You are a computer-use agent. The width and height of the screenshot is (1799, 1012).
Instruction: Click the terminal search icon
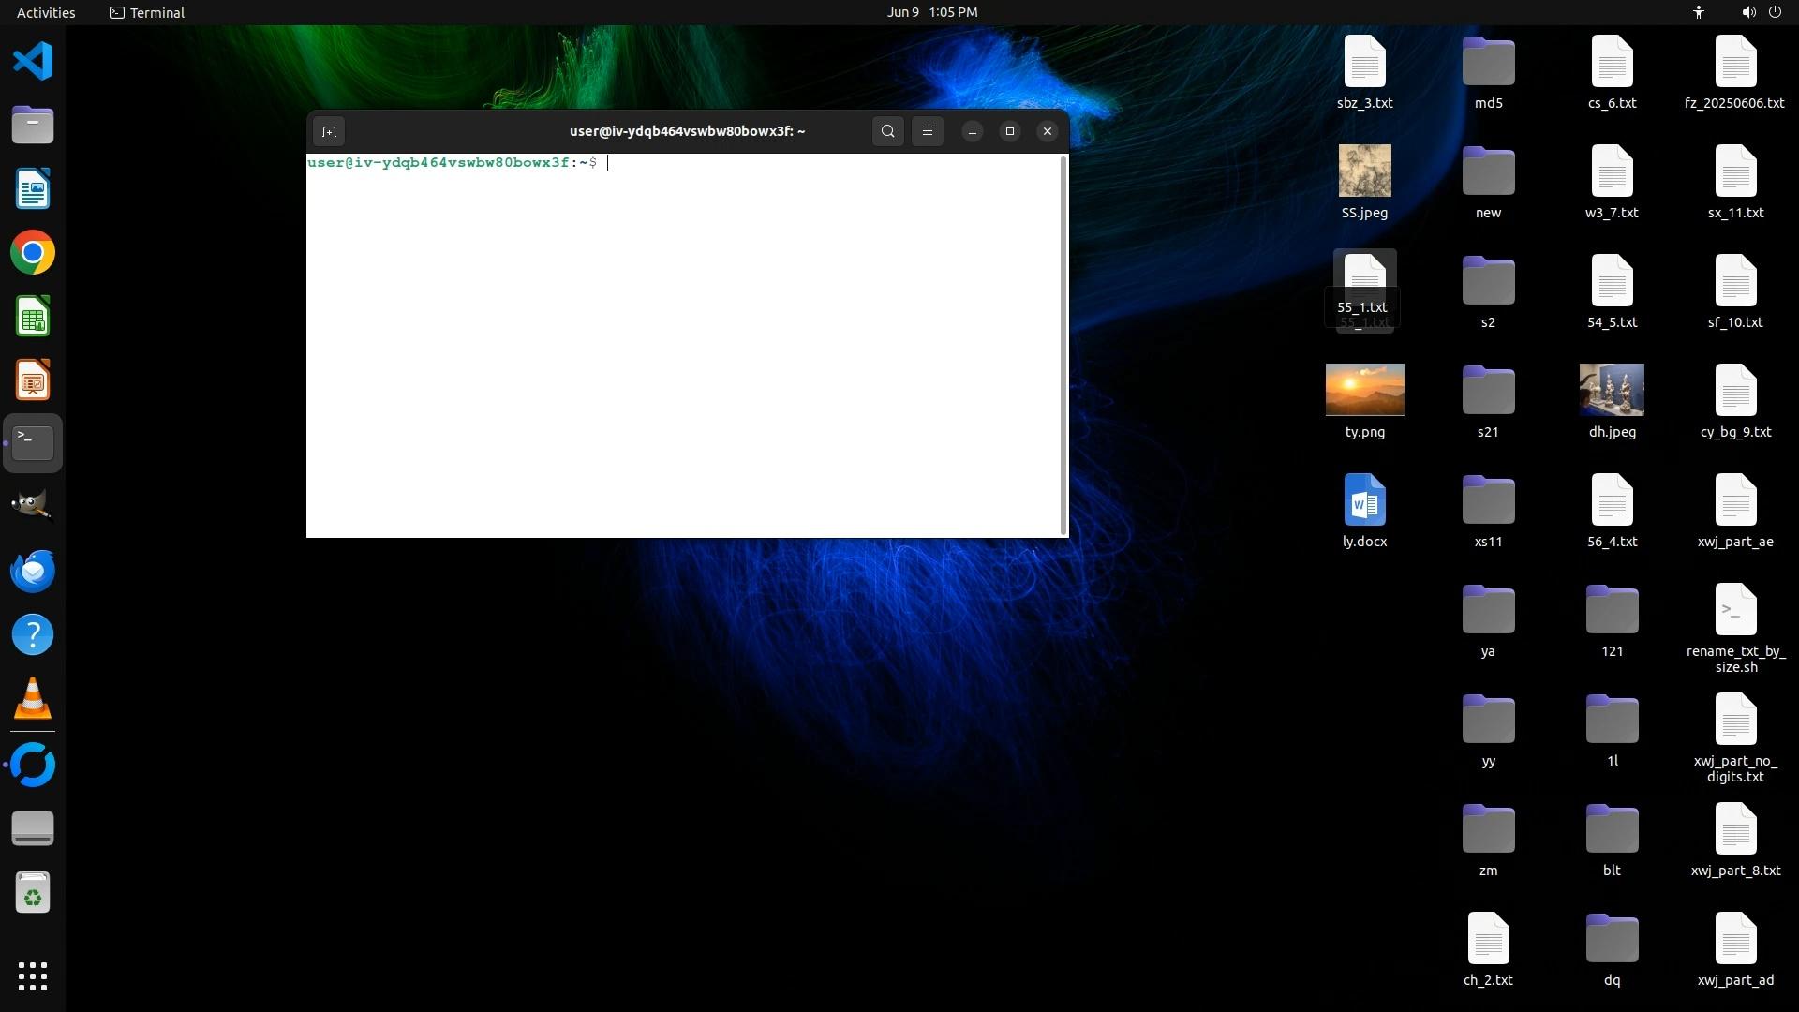pyautogui.click(x=887, y=131)
